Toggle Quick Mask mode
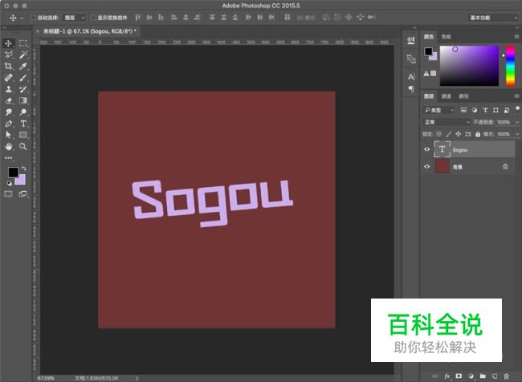The image size is (522, 382). click(9, 193)
